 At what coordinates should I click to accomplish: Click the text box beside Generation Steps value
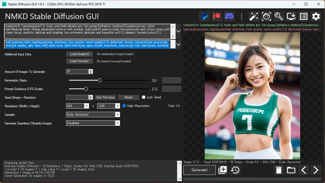tap(171, 80)
